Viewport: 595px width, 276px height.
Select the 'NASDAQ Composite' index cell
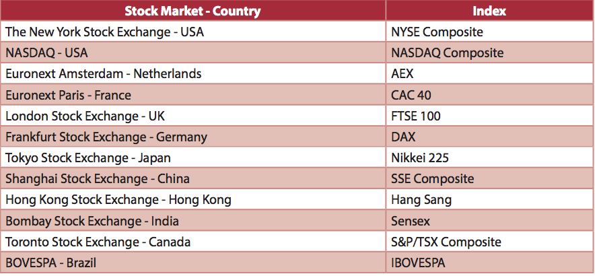coord(447,53)
